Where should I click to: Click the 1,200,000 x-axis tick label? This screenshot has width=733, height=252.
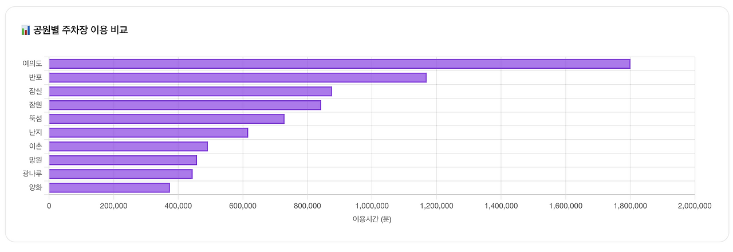436,205
